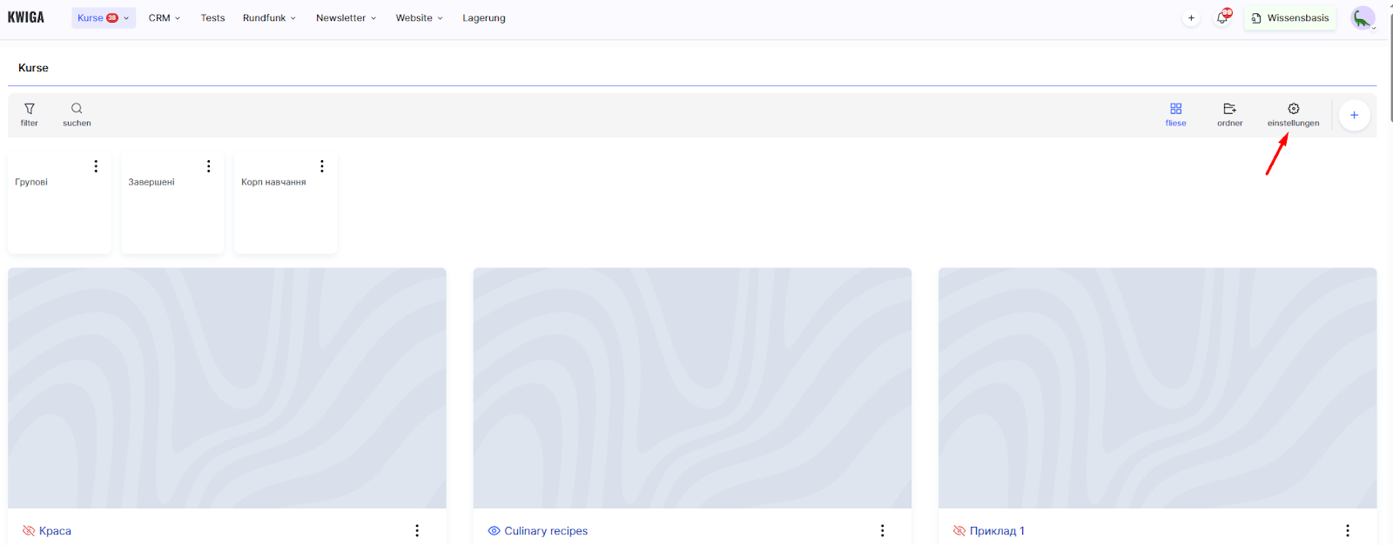1393x545 pixels.
Task: Switch to fliese tile view
Action: click(1175, 114)
